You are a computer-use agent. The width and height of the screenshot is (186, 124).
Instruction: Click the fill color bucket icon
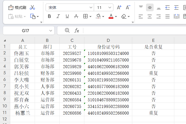tap(98, 16)
